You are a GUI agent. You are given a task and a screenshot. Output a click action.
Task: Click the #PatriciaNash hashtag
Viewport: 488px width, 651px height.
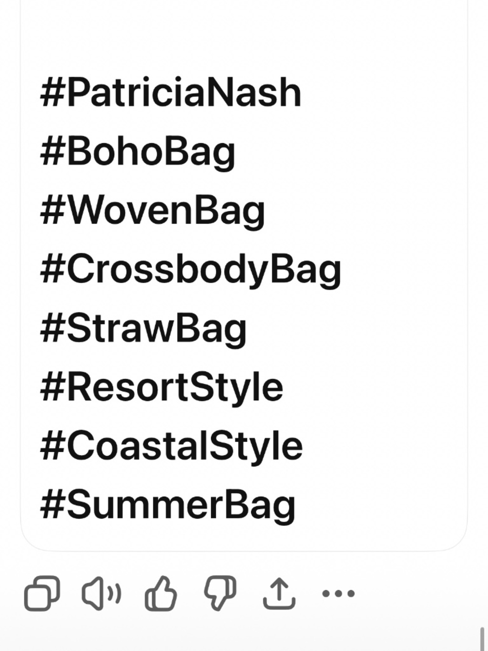tap(170, 93)
